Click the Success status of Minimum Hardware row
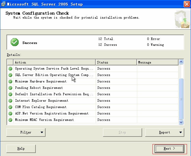The image size is (191, 156). coord(104,82)
